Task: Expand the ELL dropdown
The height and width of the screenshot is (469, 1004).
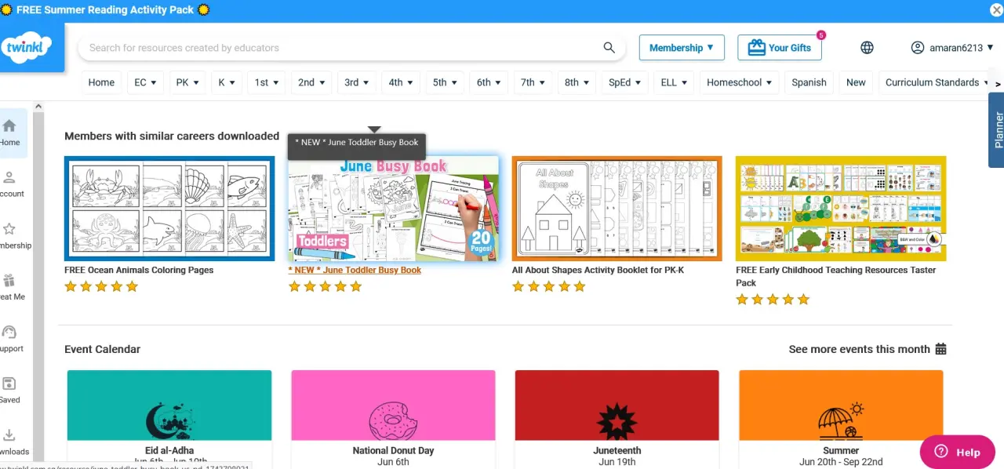Action: pos(674,82)
